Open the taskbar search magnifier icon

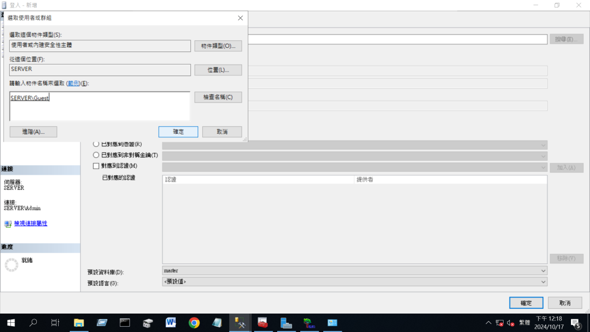33,323
